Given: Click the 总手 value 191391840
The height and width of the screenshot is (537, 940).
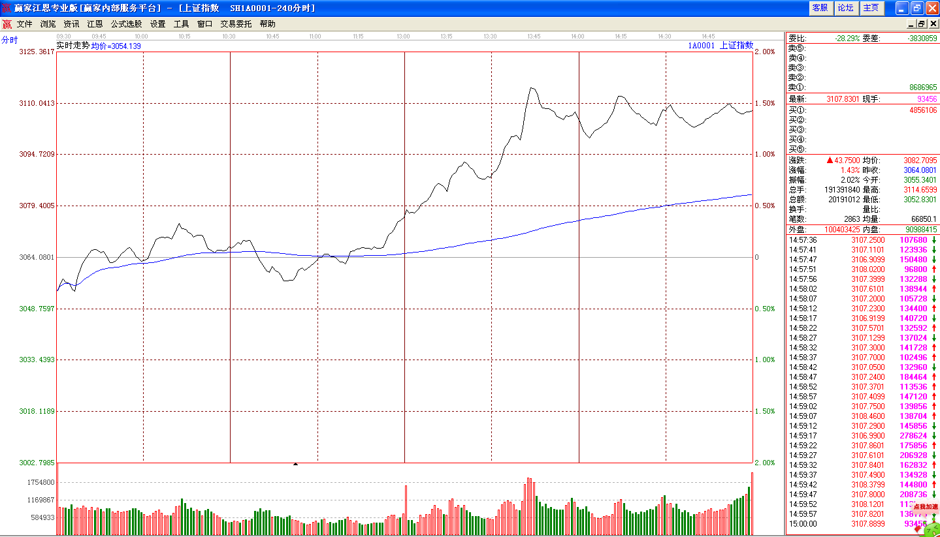Looking at the screenshot, I should click(842, 189).
